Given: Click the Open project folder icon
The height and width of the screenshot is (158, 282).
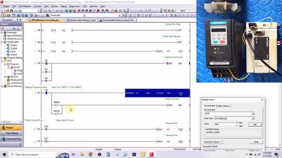Looking at the screenshot, I should (7, 11).
